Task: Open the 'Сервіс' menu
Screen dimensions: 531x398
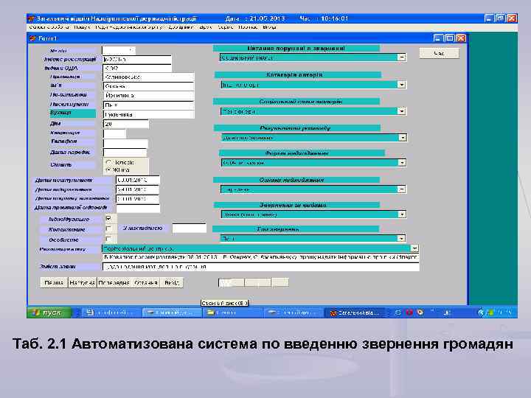Action: [226, 27]
